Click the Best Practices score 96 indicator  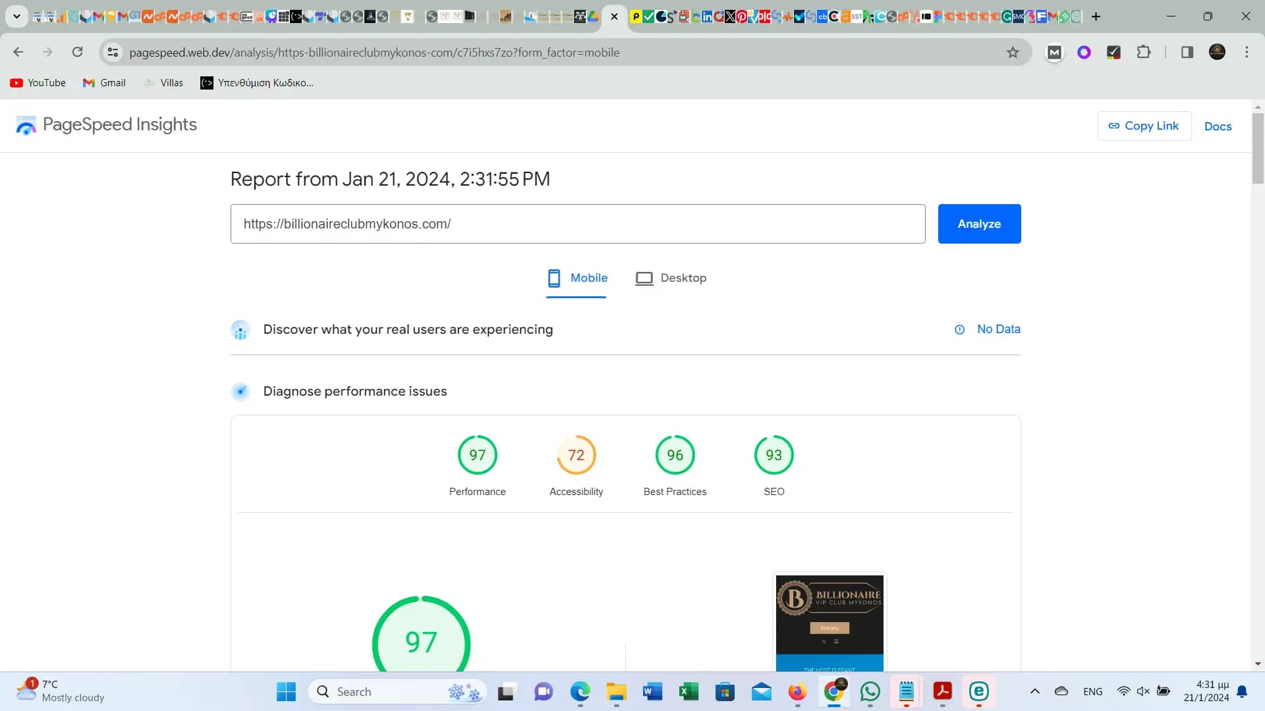click(x=675, y=454)
